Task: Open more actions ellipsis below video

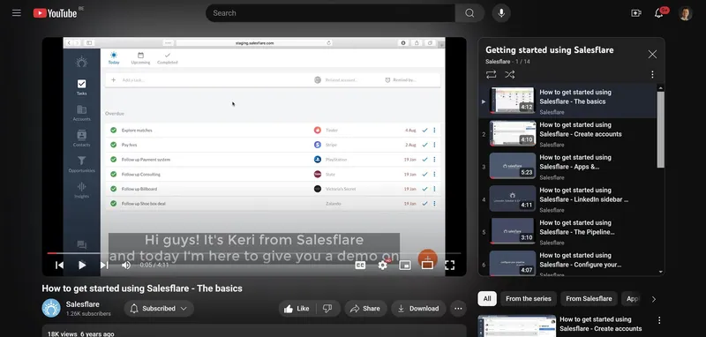Action: click(458, 309)
